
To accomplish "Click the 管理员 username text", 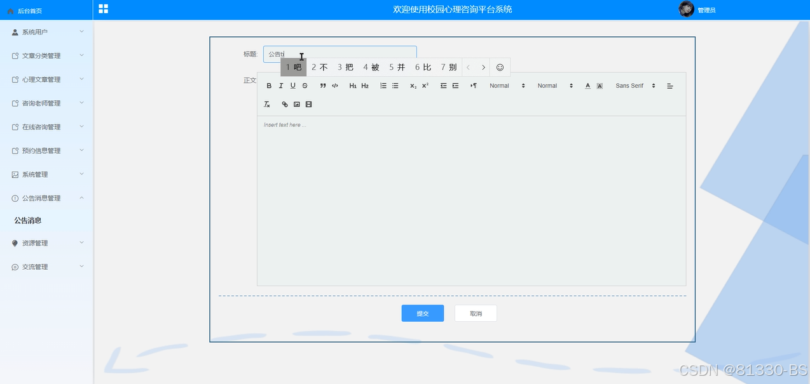I will tap(706, 10).
